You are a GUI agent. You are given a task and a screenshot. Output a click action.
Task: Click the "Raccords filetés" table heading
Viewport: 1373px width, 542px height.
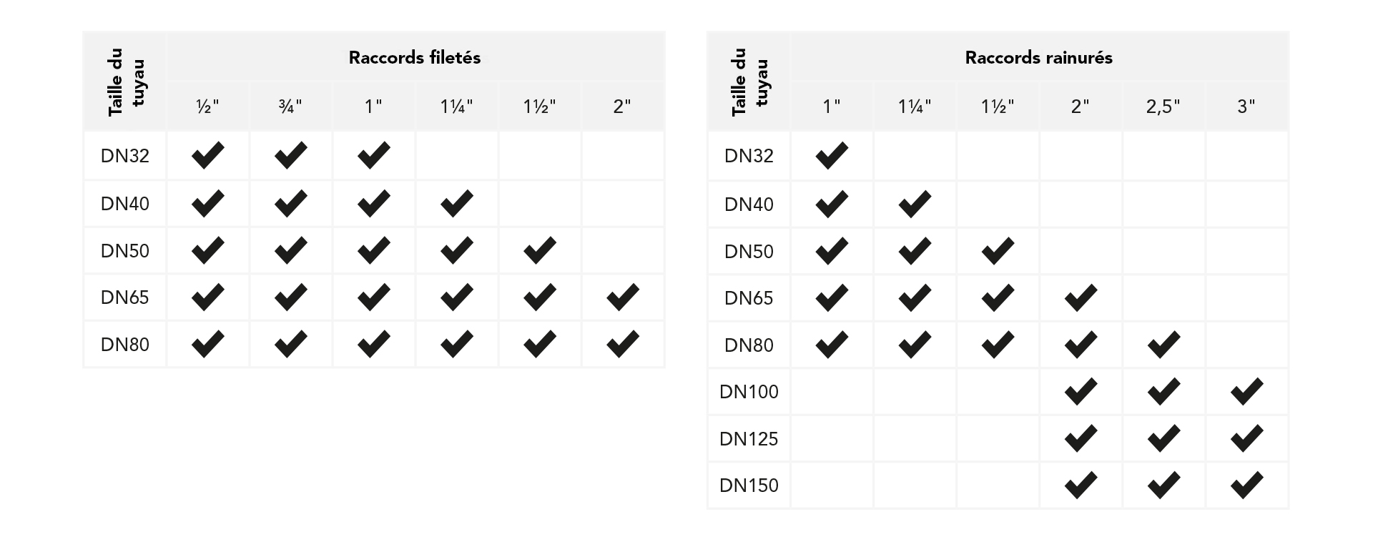415,58
